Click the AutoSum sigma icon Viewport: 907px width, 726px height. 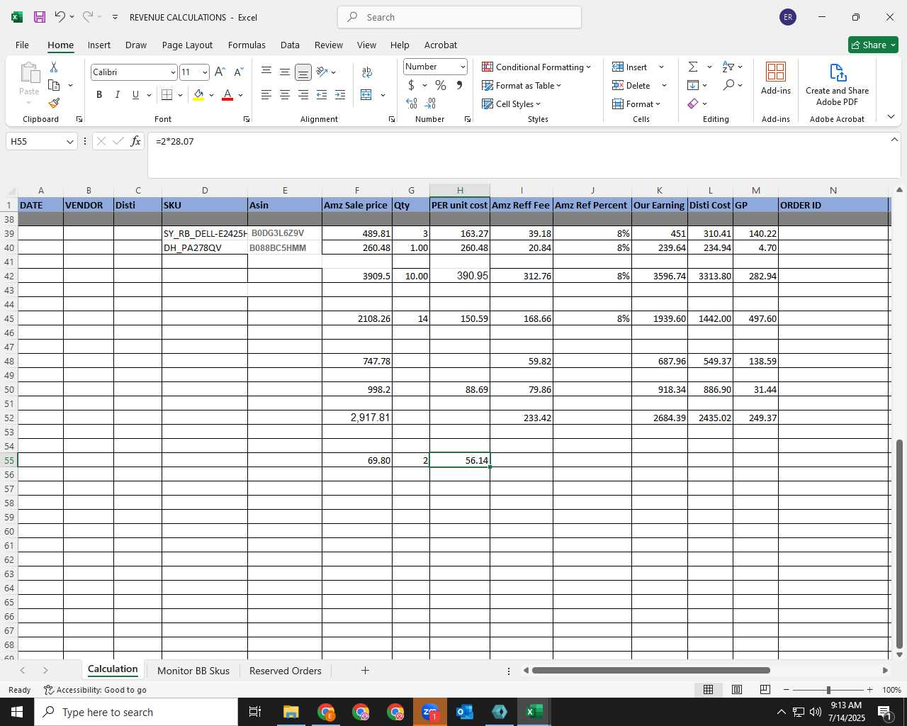point(693,67)
